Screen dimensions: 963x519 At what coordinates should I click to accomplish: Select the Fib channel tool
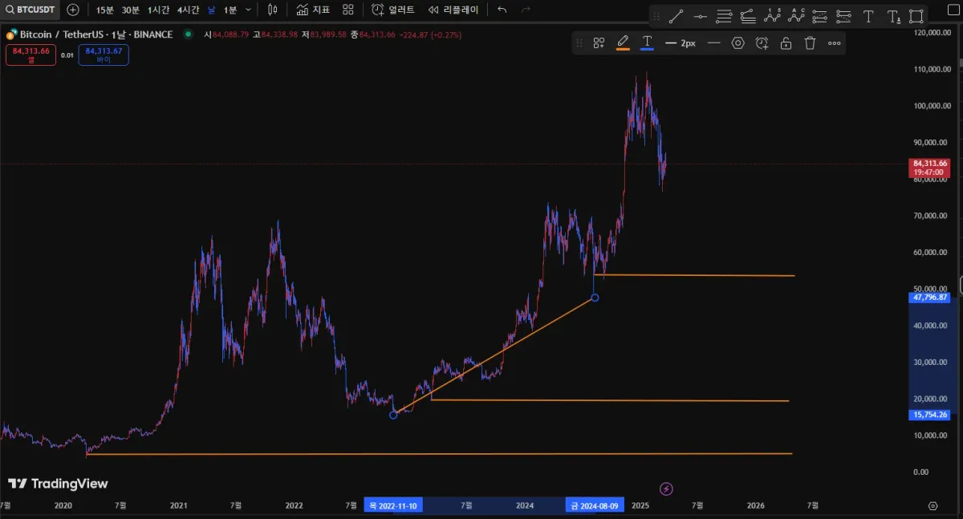pos(748,16)
